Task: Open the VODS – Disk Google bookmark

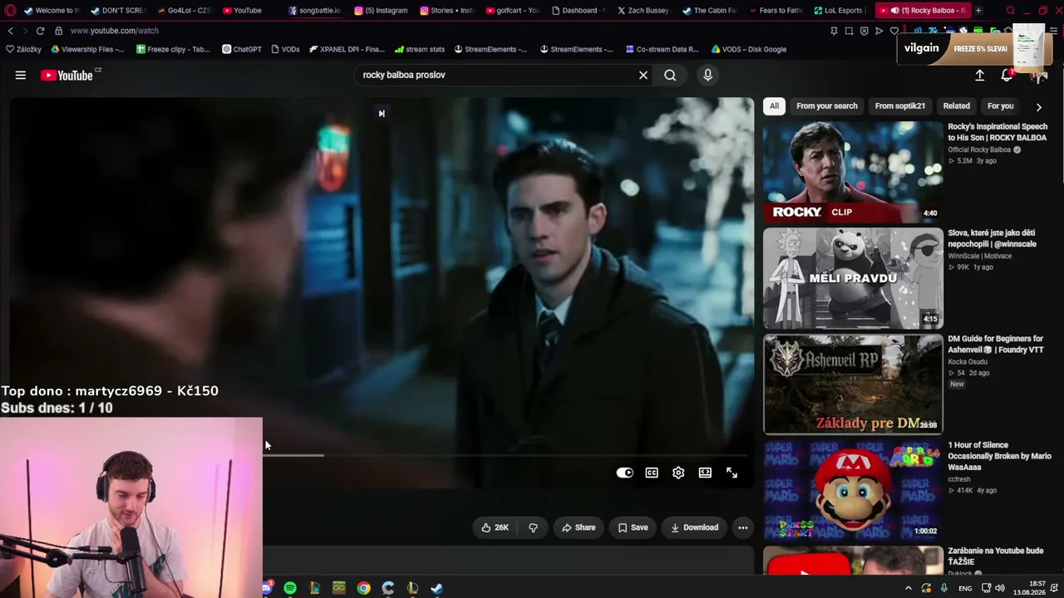Action: coord(748,49)
